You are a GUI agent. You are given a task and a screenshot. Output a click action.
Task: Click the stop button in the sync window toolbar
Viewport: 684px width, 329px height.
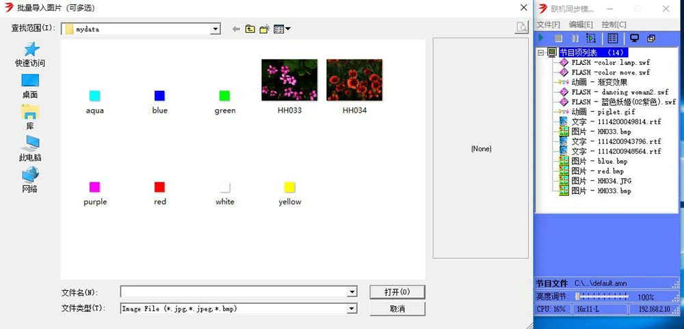pos(558,38)
